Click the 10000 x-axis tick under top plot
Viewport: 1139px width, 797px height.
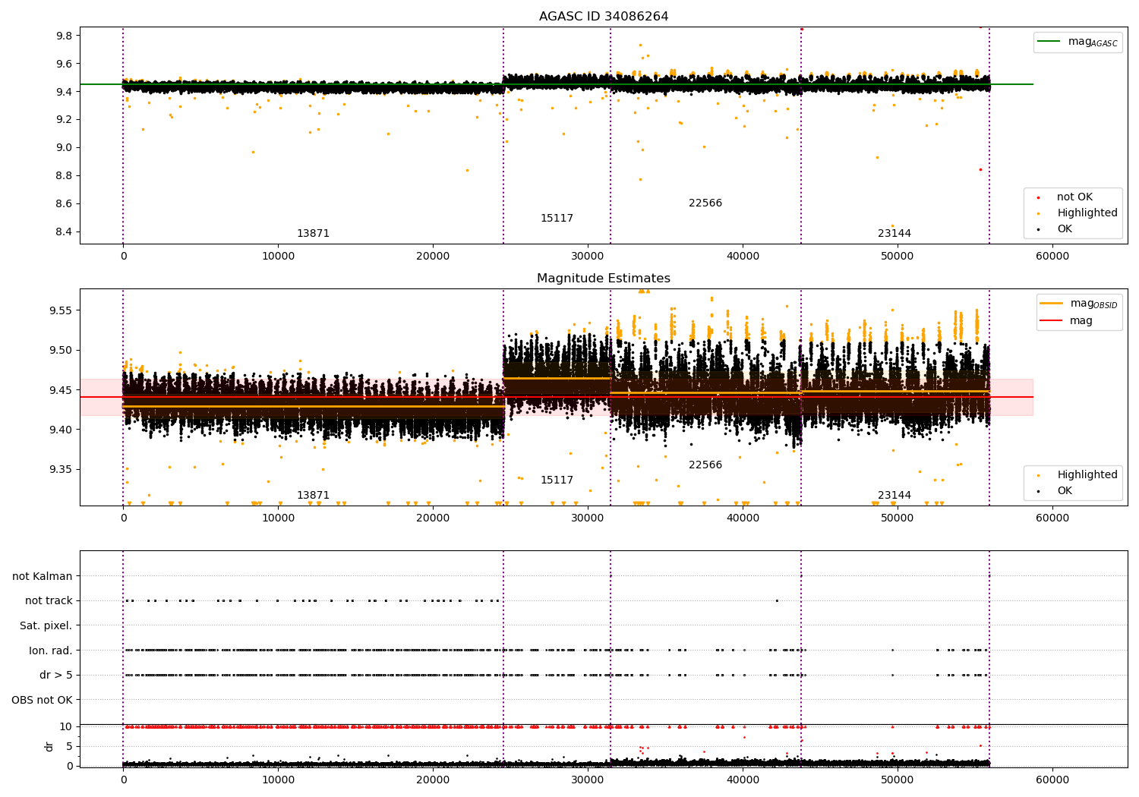coord(278,256)
